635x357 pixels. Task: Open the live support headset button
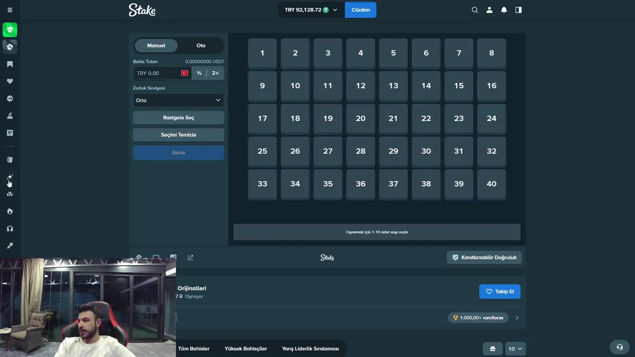[x=619, y=347]
